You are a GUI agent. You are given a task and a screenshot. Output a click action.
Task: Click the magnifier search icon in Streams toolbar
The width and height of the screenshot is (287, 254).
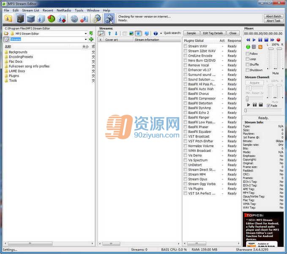pos(101,33)
